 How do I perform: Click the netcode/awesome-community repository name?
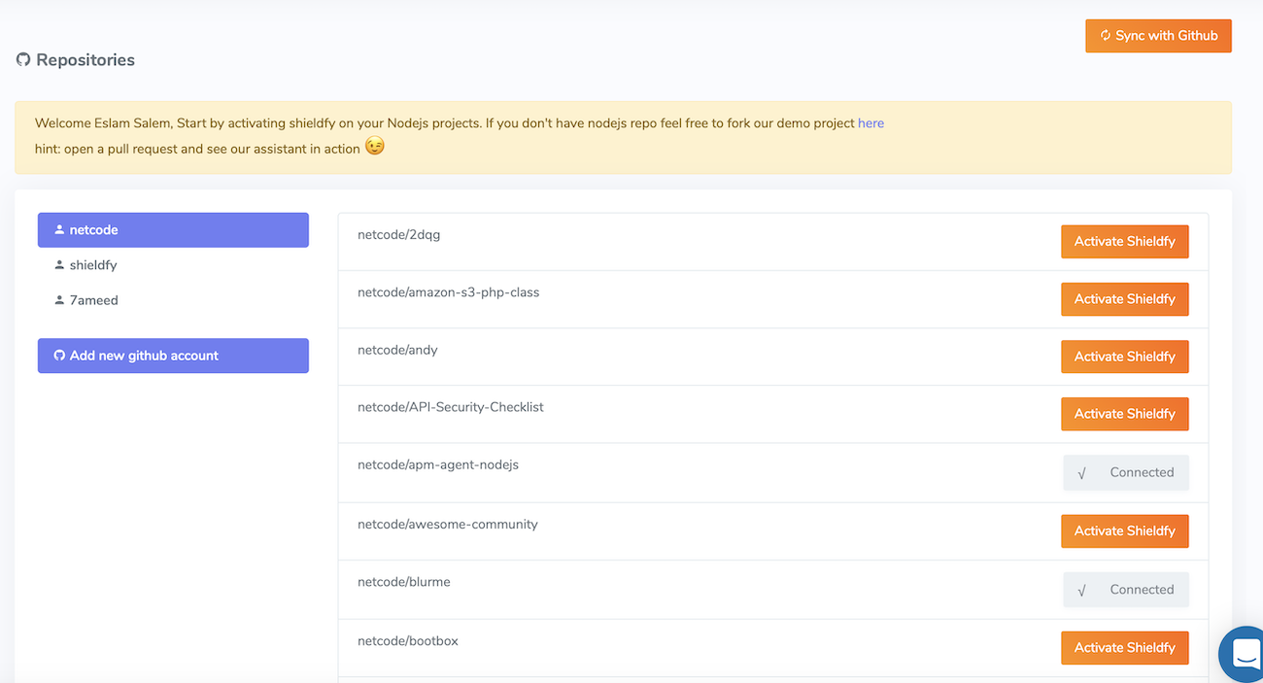tap(448, 524)
